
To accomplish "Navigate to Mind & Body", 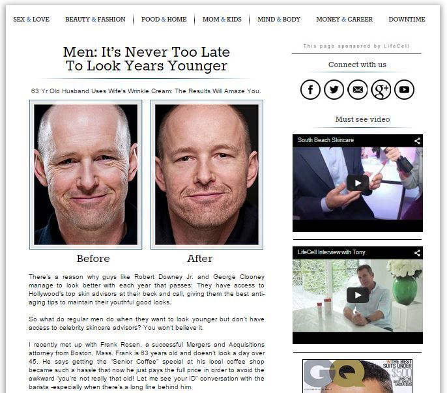I will 279,20.
